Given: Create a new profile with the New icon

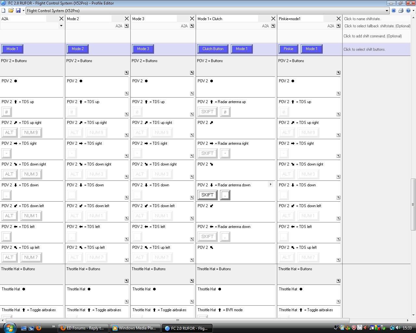Looking at the screenshot, I should point(4,10).
